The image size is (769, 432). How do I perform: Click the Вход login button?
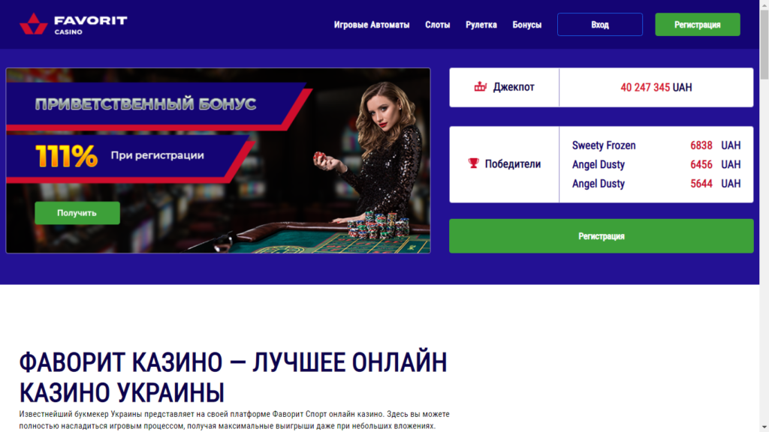600,25
